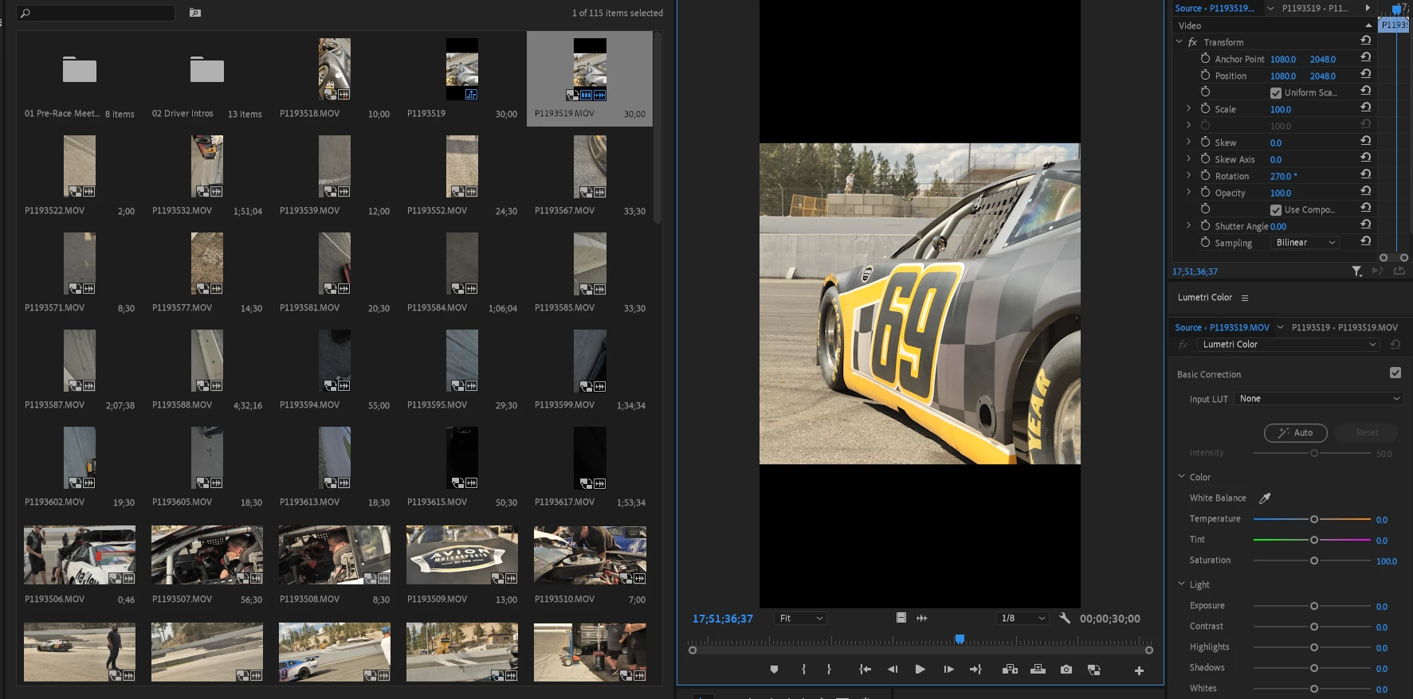Select the Lumetri Color panel tab
The image size is (1413, 699).
[1205, 298]
